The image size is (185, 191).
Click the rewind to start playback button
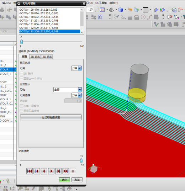coord(30,171)
